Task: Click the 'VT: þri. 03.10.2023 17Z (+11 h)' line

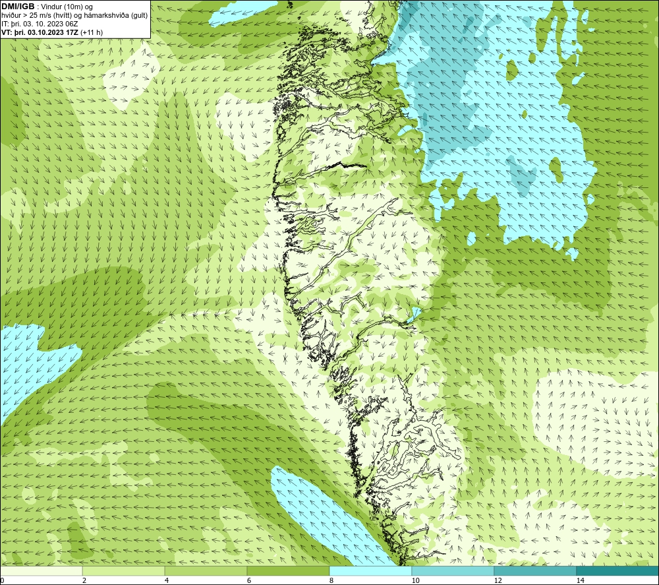Action: click(x=52, y=32)
